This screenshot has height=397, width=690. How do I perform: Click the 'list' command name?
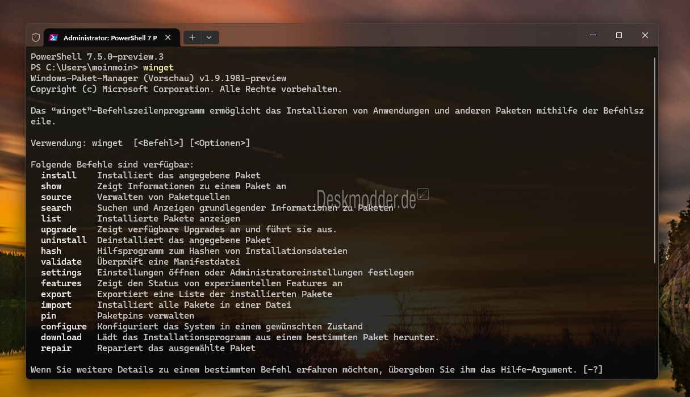pyautogui.click(x=51, y=219)
